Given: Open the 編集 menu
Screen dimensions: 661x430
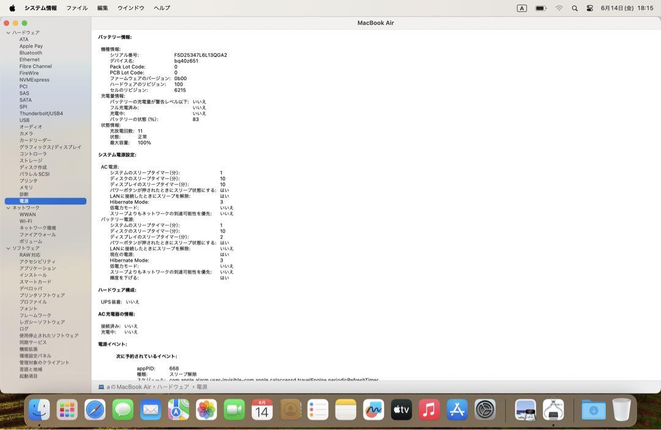Looking at the screenshot, I should [x=102, y=8].
